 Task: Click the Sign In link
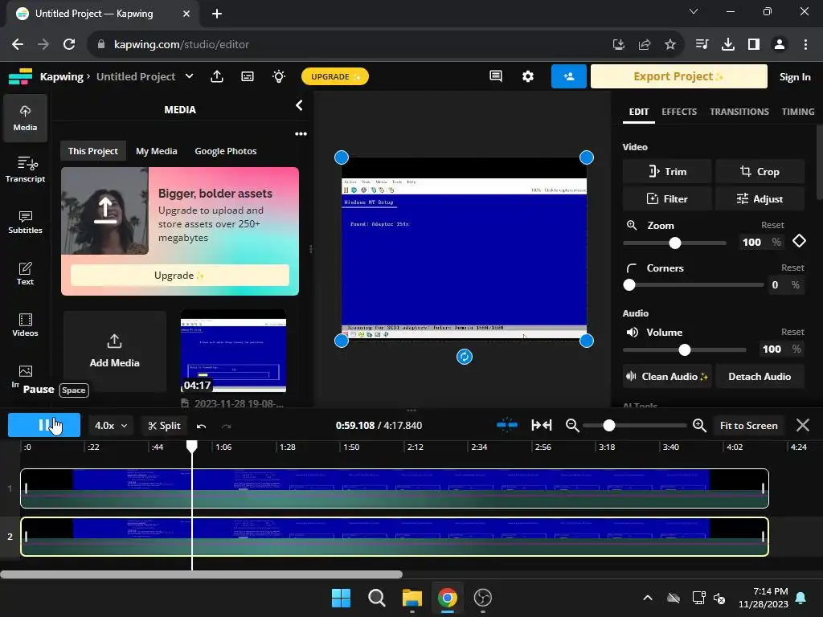pos(795,76)
